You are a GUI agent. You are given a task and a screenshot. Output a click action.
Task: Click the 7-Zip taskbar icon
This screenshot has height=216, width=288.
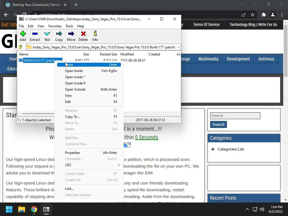pyautogui.click(x=46, y=209)
